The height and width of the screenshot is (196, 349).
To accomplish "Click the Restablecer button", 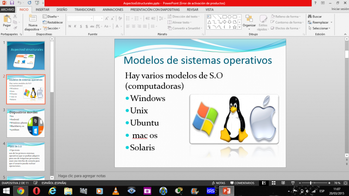I will click(x=53, y=22).
